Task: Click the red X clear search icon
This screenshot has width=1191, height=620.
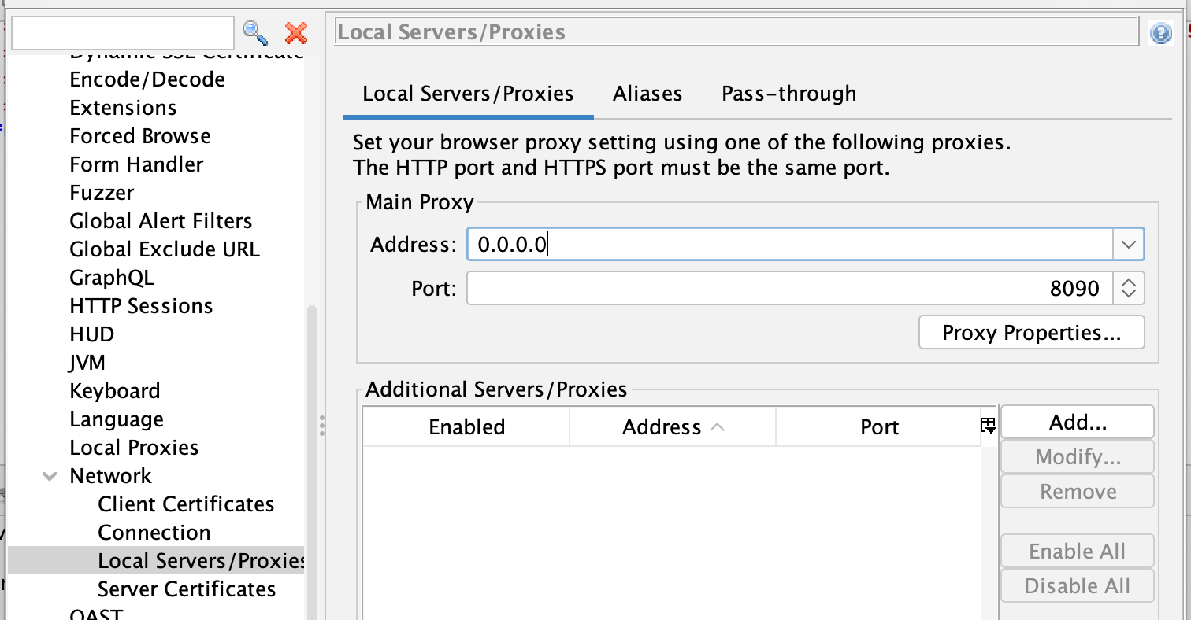Action: point(296,32)
